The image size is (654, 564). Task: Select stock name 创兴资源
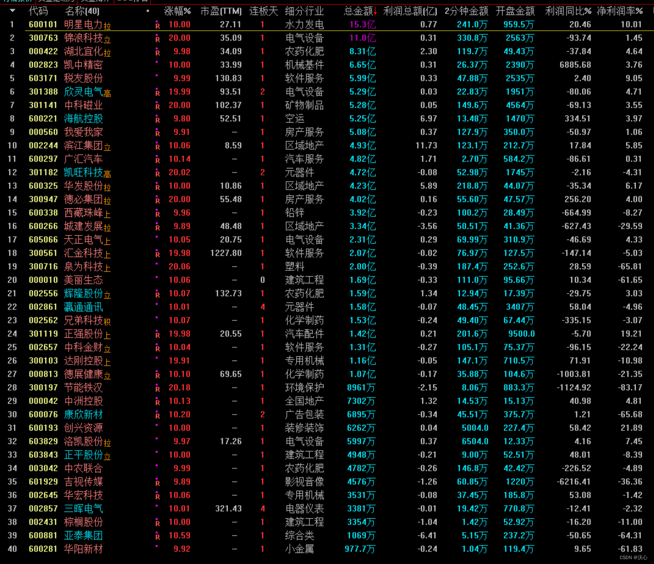83,428
